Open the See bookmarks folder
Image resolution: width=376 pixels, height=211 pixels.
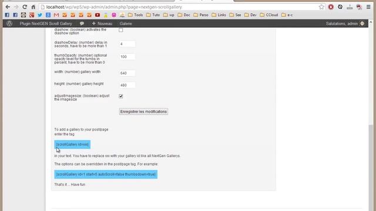click(235, 15)
